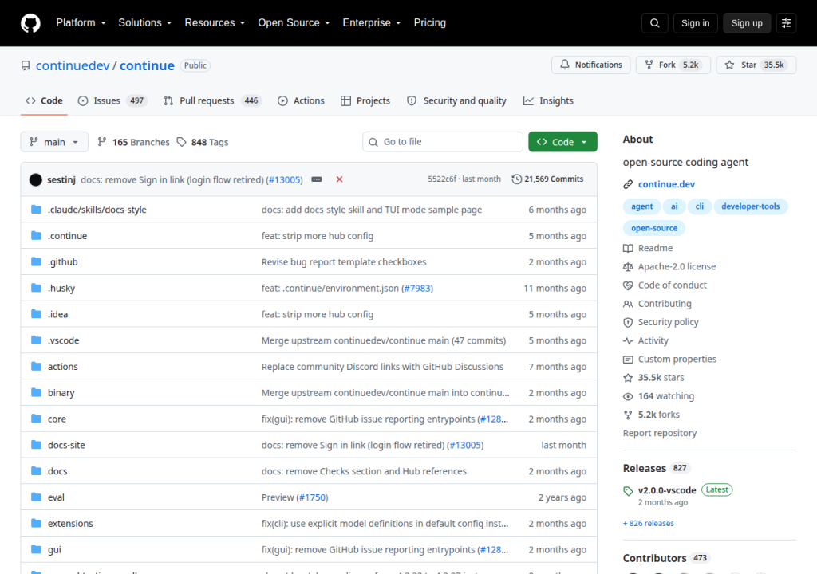View 21,569 Commits history
The height and width of the screenshot is (574, 817).
coord(547,179)
